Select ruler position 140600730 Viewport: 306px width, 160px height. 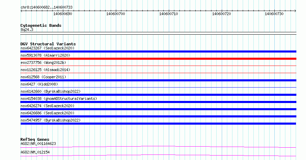(x=274, y=14)
